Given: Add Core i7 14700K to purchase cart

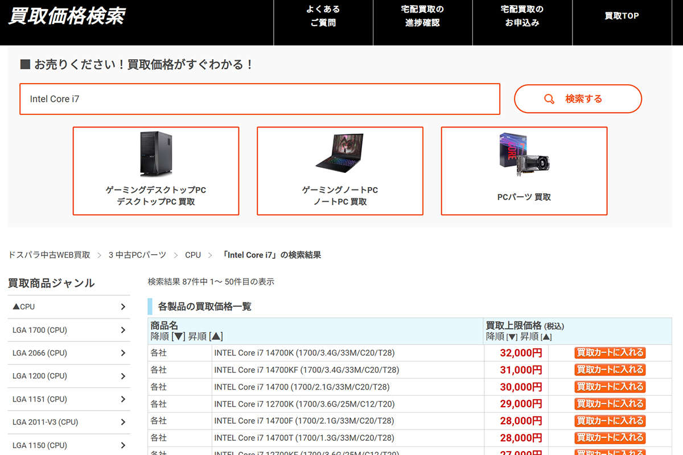Looking at the screenshot, I should pyautogui.click(x=610, y=353).
